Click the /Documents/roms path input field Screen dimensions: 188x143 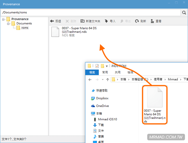91,12
